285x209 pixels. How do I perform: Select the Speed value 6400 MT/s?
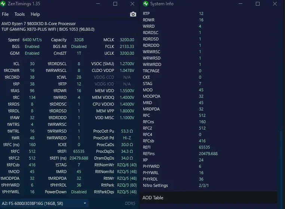pyautogui.click(x=32, y=40)
